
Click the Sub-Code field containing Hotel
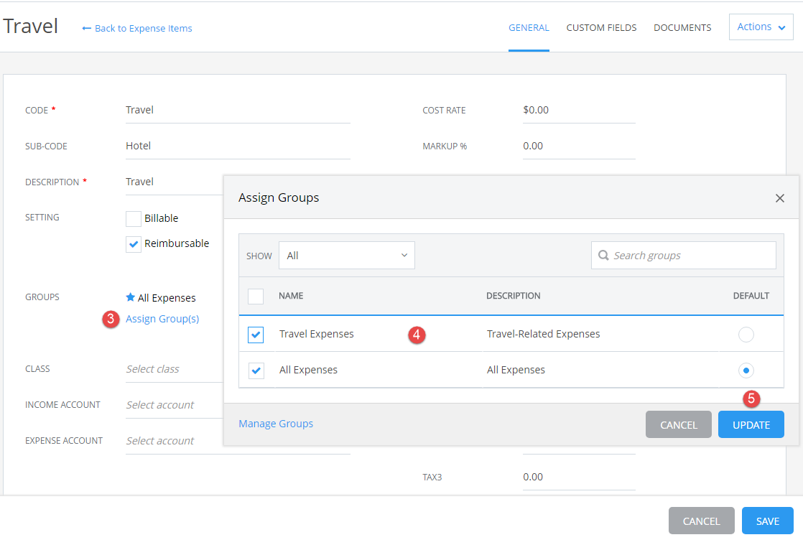[x=238, y=146]
